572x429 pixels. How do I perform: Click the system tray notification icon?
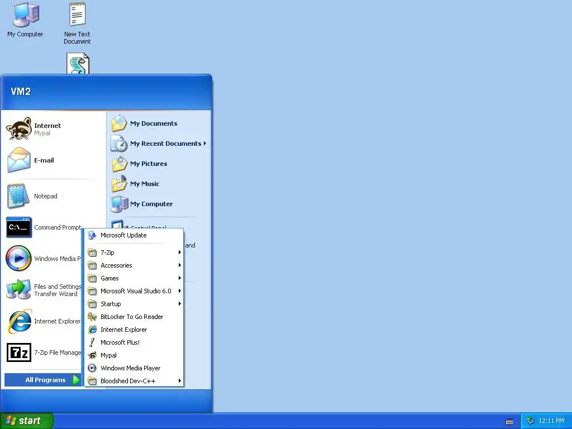530,421
